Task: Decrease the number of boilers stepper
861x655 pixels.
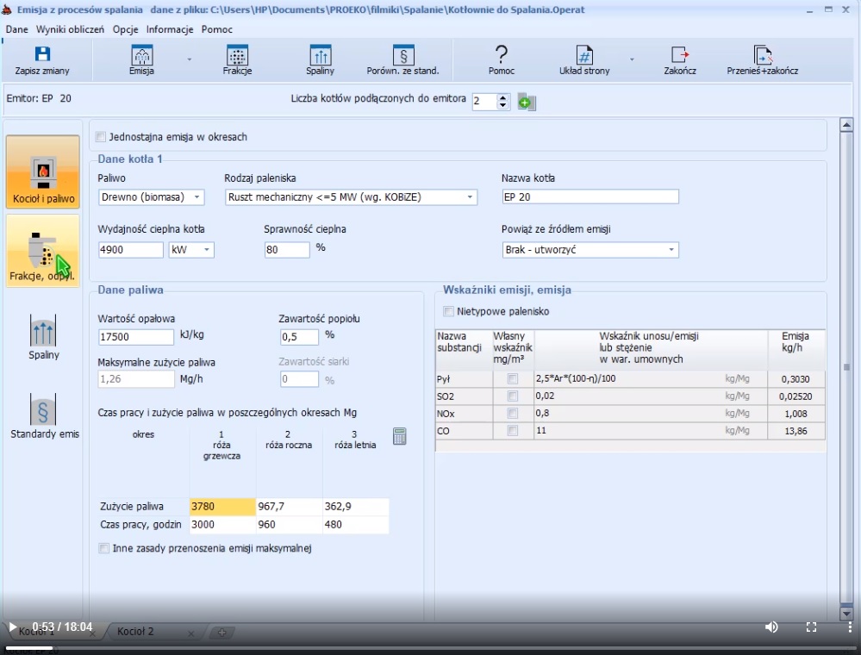Action: point(502,105)
